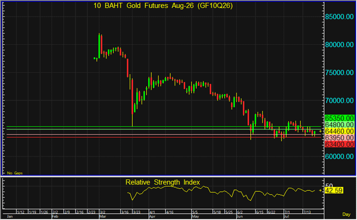Click the 2/23 date label

92,212
